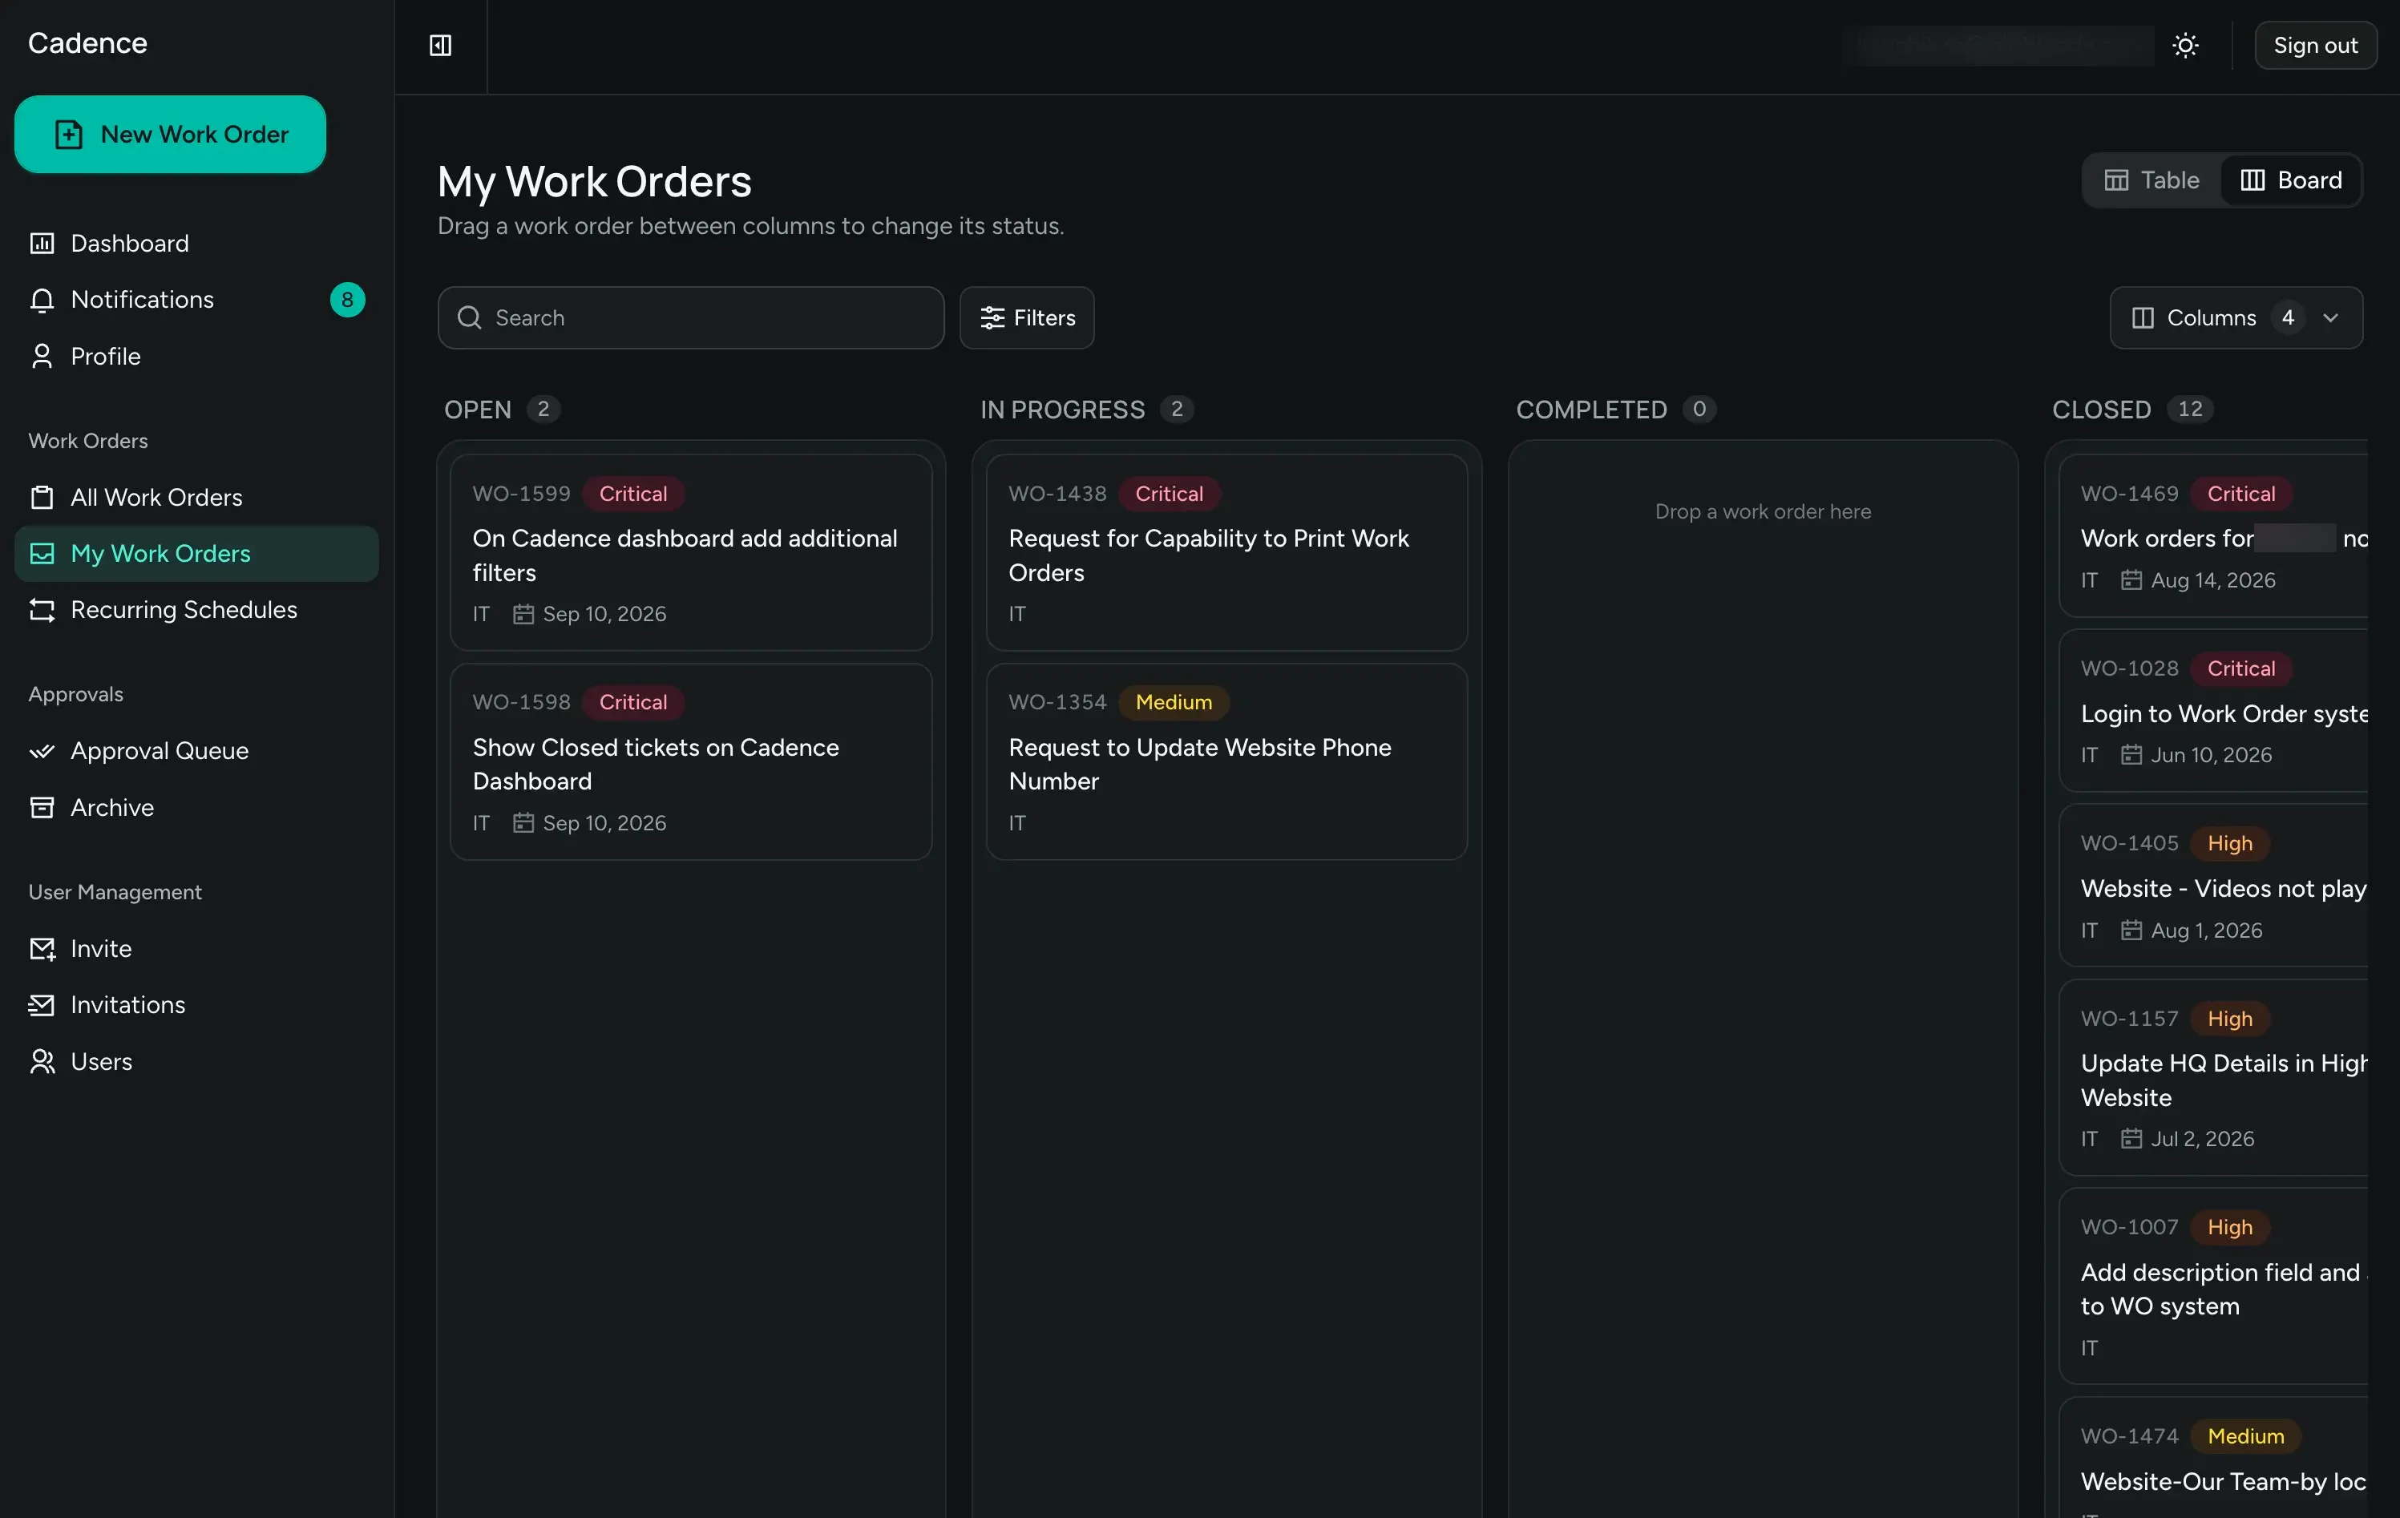Screen dimensions: 2400x1518
Task: Click the Invite envelope icon
Action: pyautogui.click(x=42, y=949)
